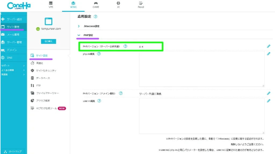
Task: Edit the per-domain PHP version with pencil
Action: pyautogui.click(x=269, y=93)
